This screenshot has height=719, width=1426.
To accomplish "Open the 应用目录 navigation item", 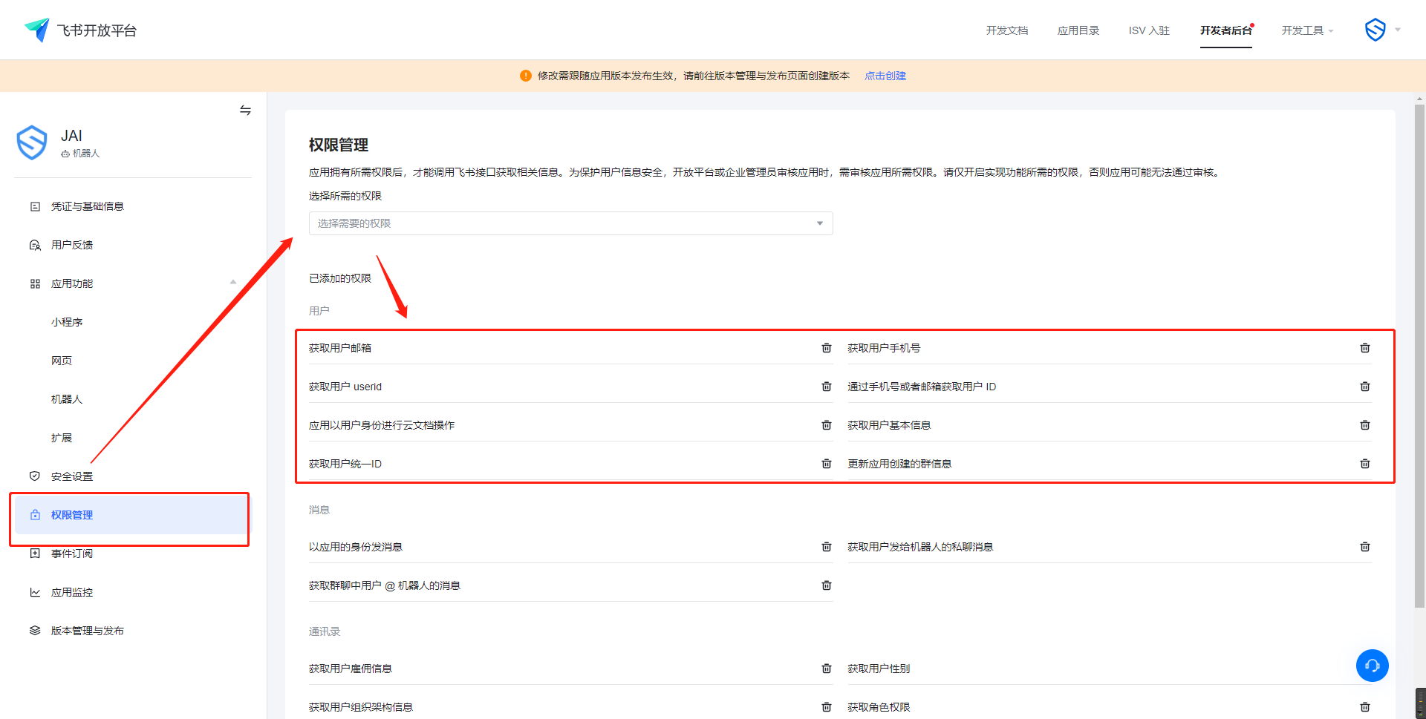I will click(1078, 30).
